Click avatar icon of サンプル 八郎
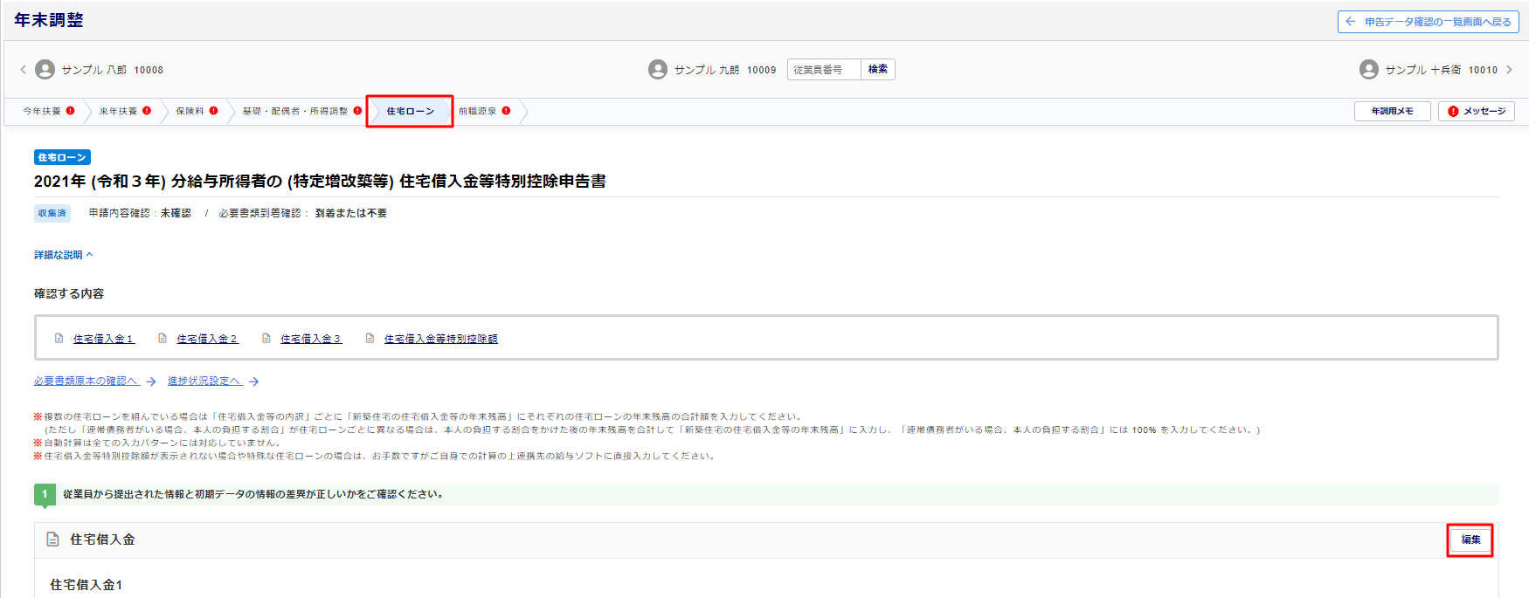 pos(45,70)
